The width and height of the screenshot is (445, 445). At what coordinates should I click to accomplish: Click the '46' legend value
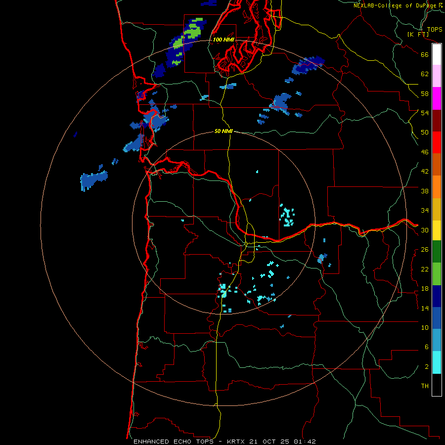point(425,152)
